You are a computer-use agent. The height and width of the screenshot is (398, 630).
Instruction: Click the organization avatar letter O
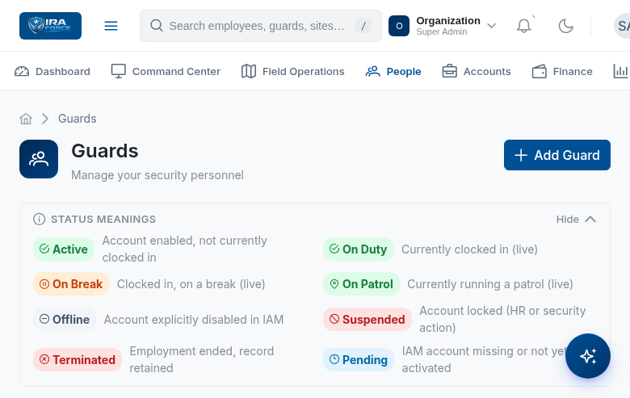tap(398, 26)
